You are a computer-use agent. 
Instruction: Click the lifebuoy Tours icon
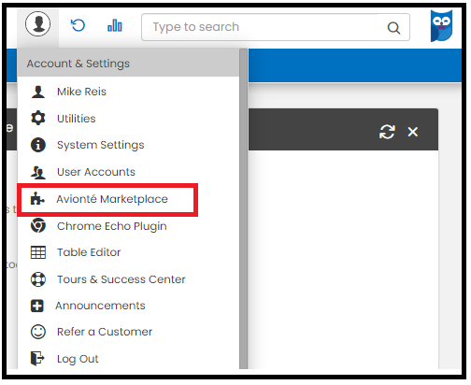(x=38, y=279)
